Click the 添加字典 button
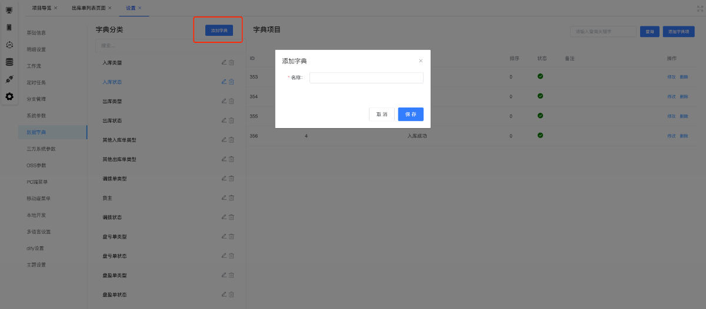706x309 pixels. tap(219, 31)
